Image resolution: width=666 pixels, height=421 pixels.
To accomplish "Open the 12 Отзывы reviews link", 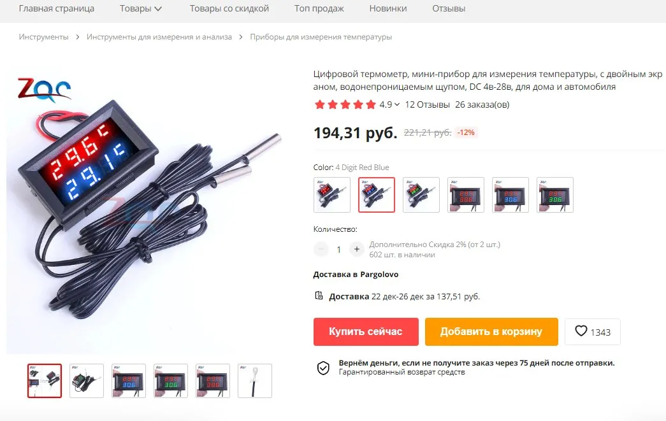I will point(427,104).
